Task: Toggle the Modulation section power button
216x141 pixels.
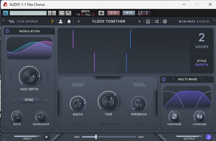Action: [x=7, y=31]
